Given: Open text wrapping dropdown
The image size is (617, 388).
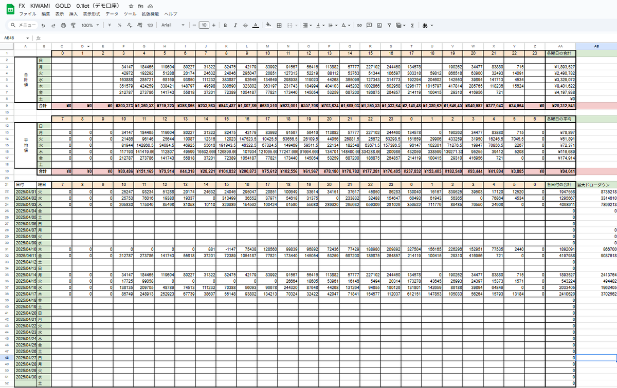Looking at the screenshot, I should click(333, 25).
